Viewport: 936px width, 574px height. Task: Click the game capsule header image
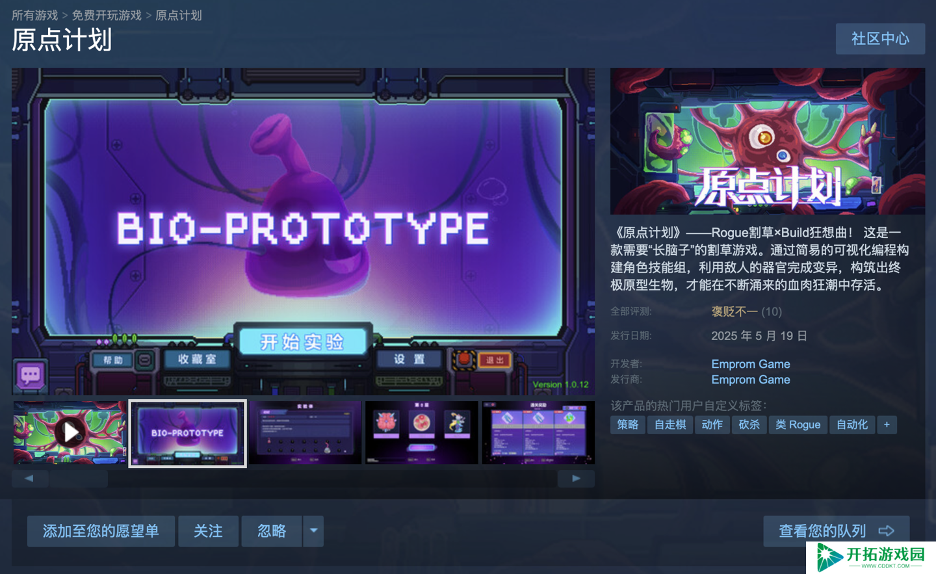[x=768, y=141]
